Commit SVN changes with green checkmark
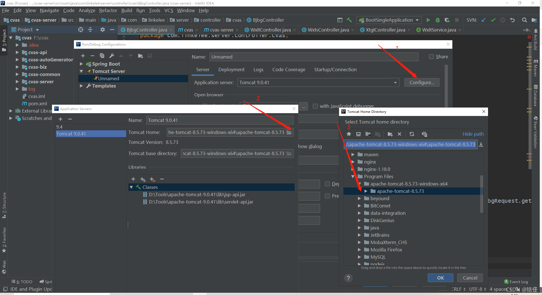 point(493,20)
